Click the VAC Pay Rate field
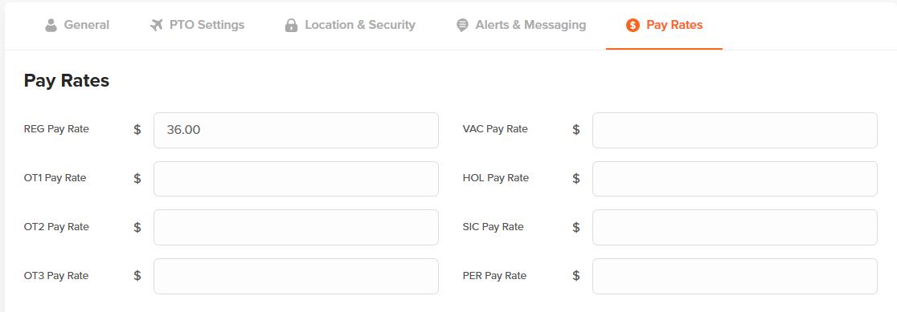The width and height of the screenshot is (897, 312). pos(735,130)
